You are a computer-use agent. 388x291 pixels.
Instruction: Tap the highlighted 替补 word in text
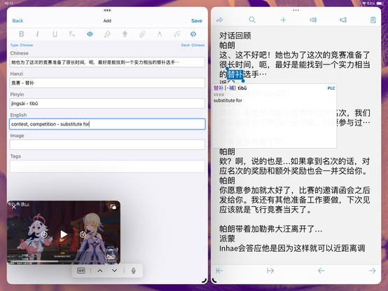[235, 74]
